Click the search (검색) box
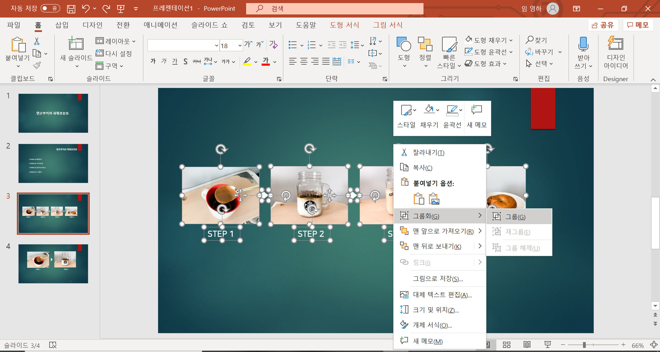Image resolution: width=660 pixels, height=352 pixels. pos(335,9)
